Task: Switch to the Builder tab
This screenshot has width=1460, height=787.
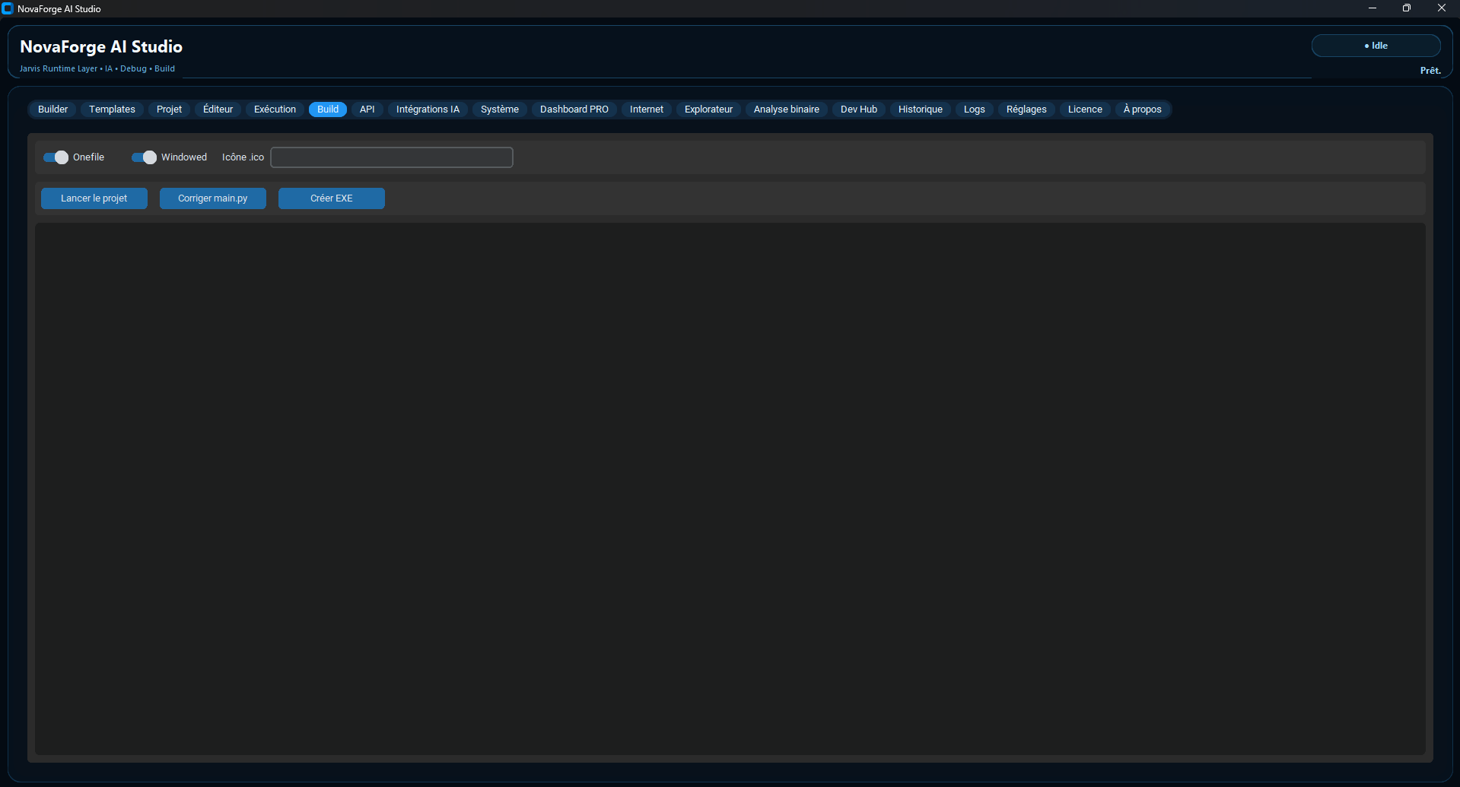Action: point(53,109)
